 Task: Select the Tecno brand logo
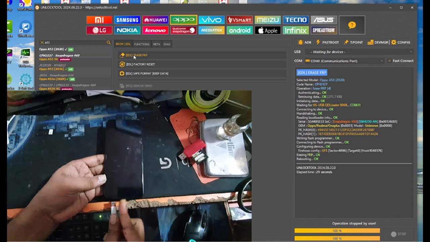(296, 20)
